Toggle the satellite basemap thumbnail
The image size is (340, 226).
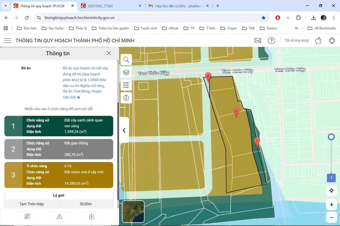pyautogui.click(x=133, y=211)
